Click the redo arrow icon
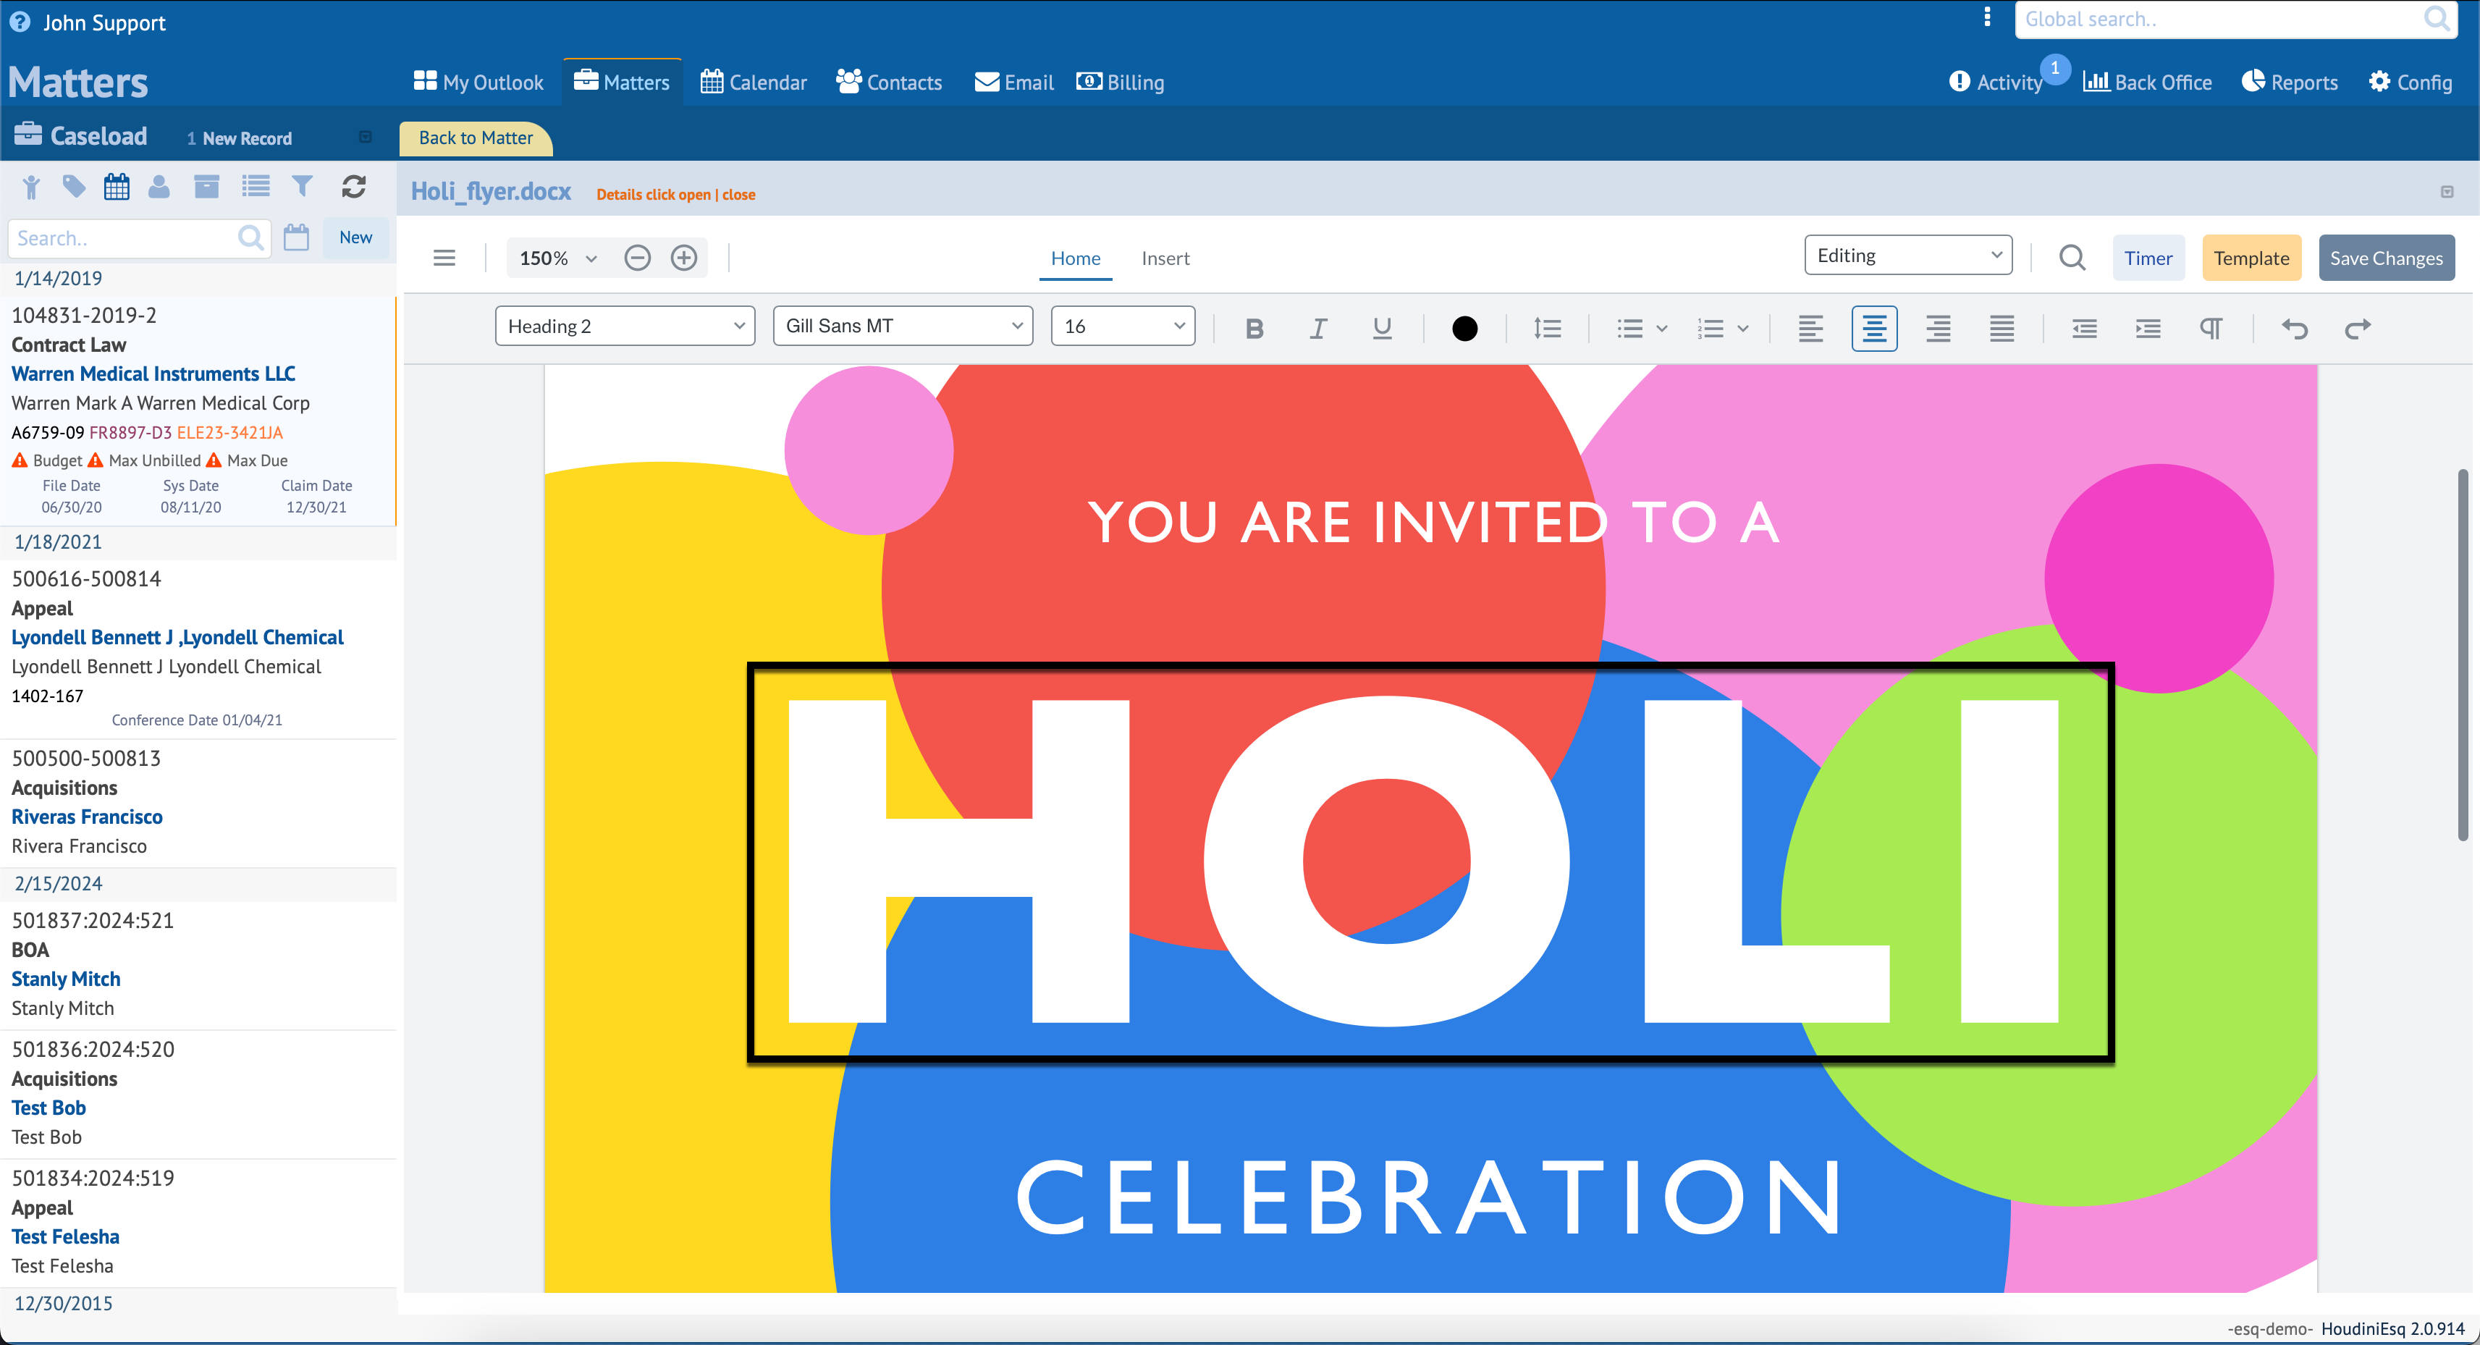This screenshot has width=2480, height=1345. (2357, 329)
